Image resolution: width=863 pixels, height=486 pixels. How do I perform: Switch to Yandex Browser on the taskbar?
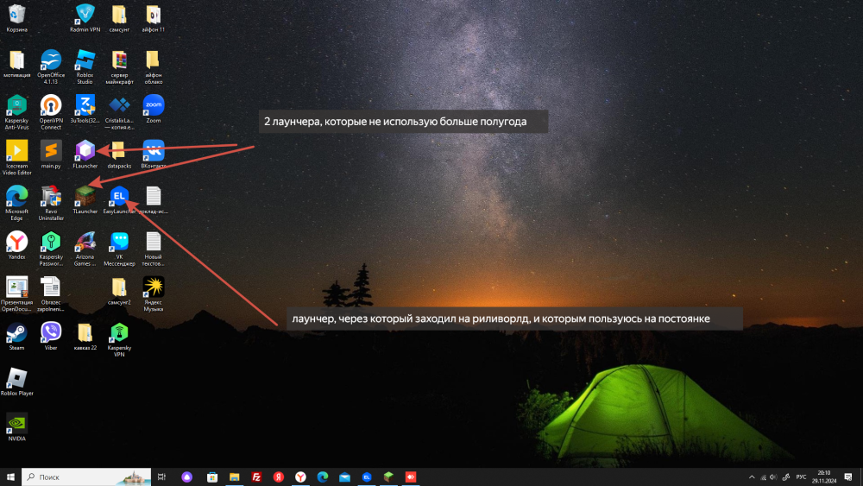click(300, 477)
